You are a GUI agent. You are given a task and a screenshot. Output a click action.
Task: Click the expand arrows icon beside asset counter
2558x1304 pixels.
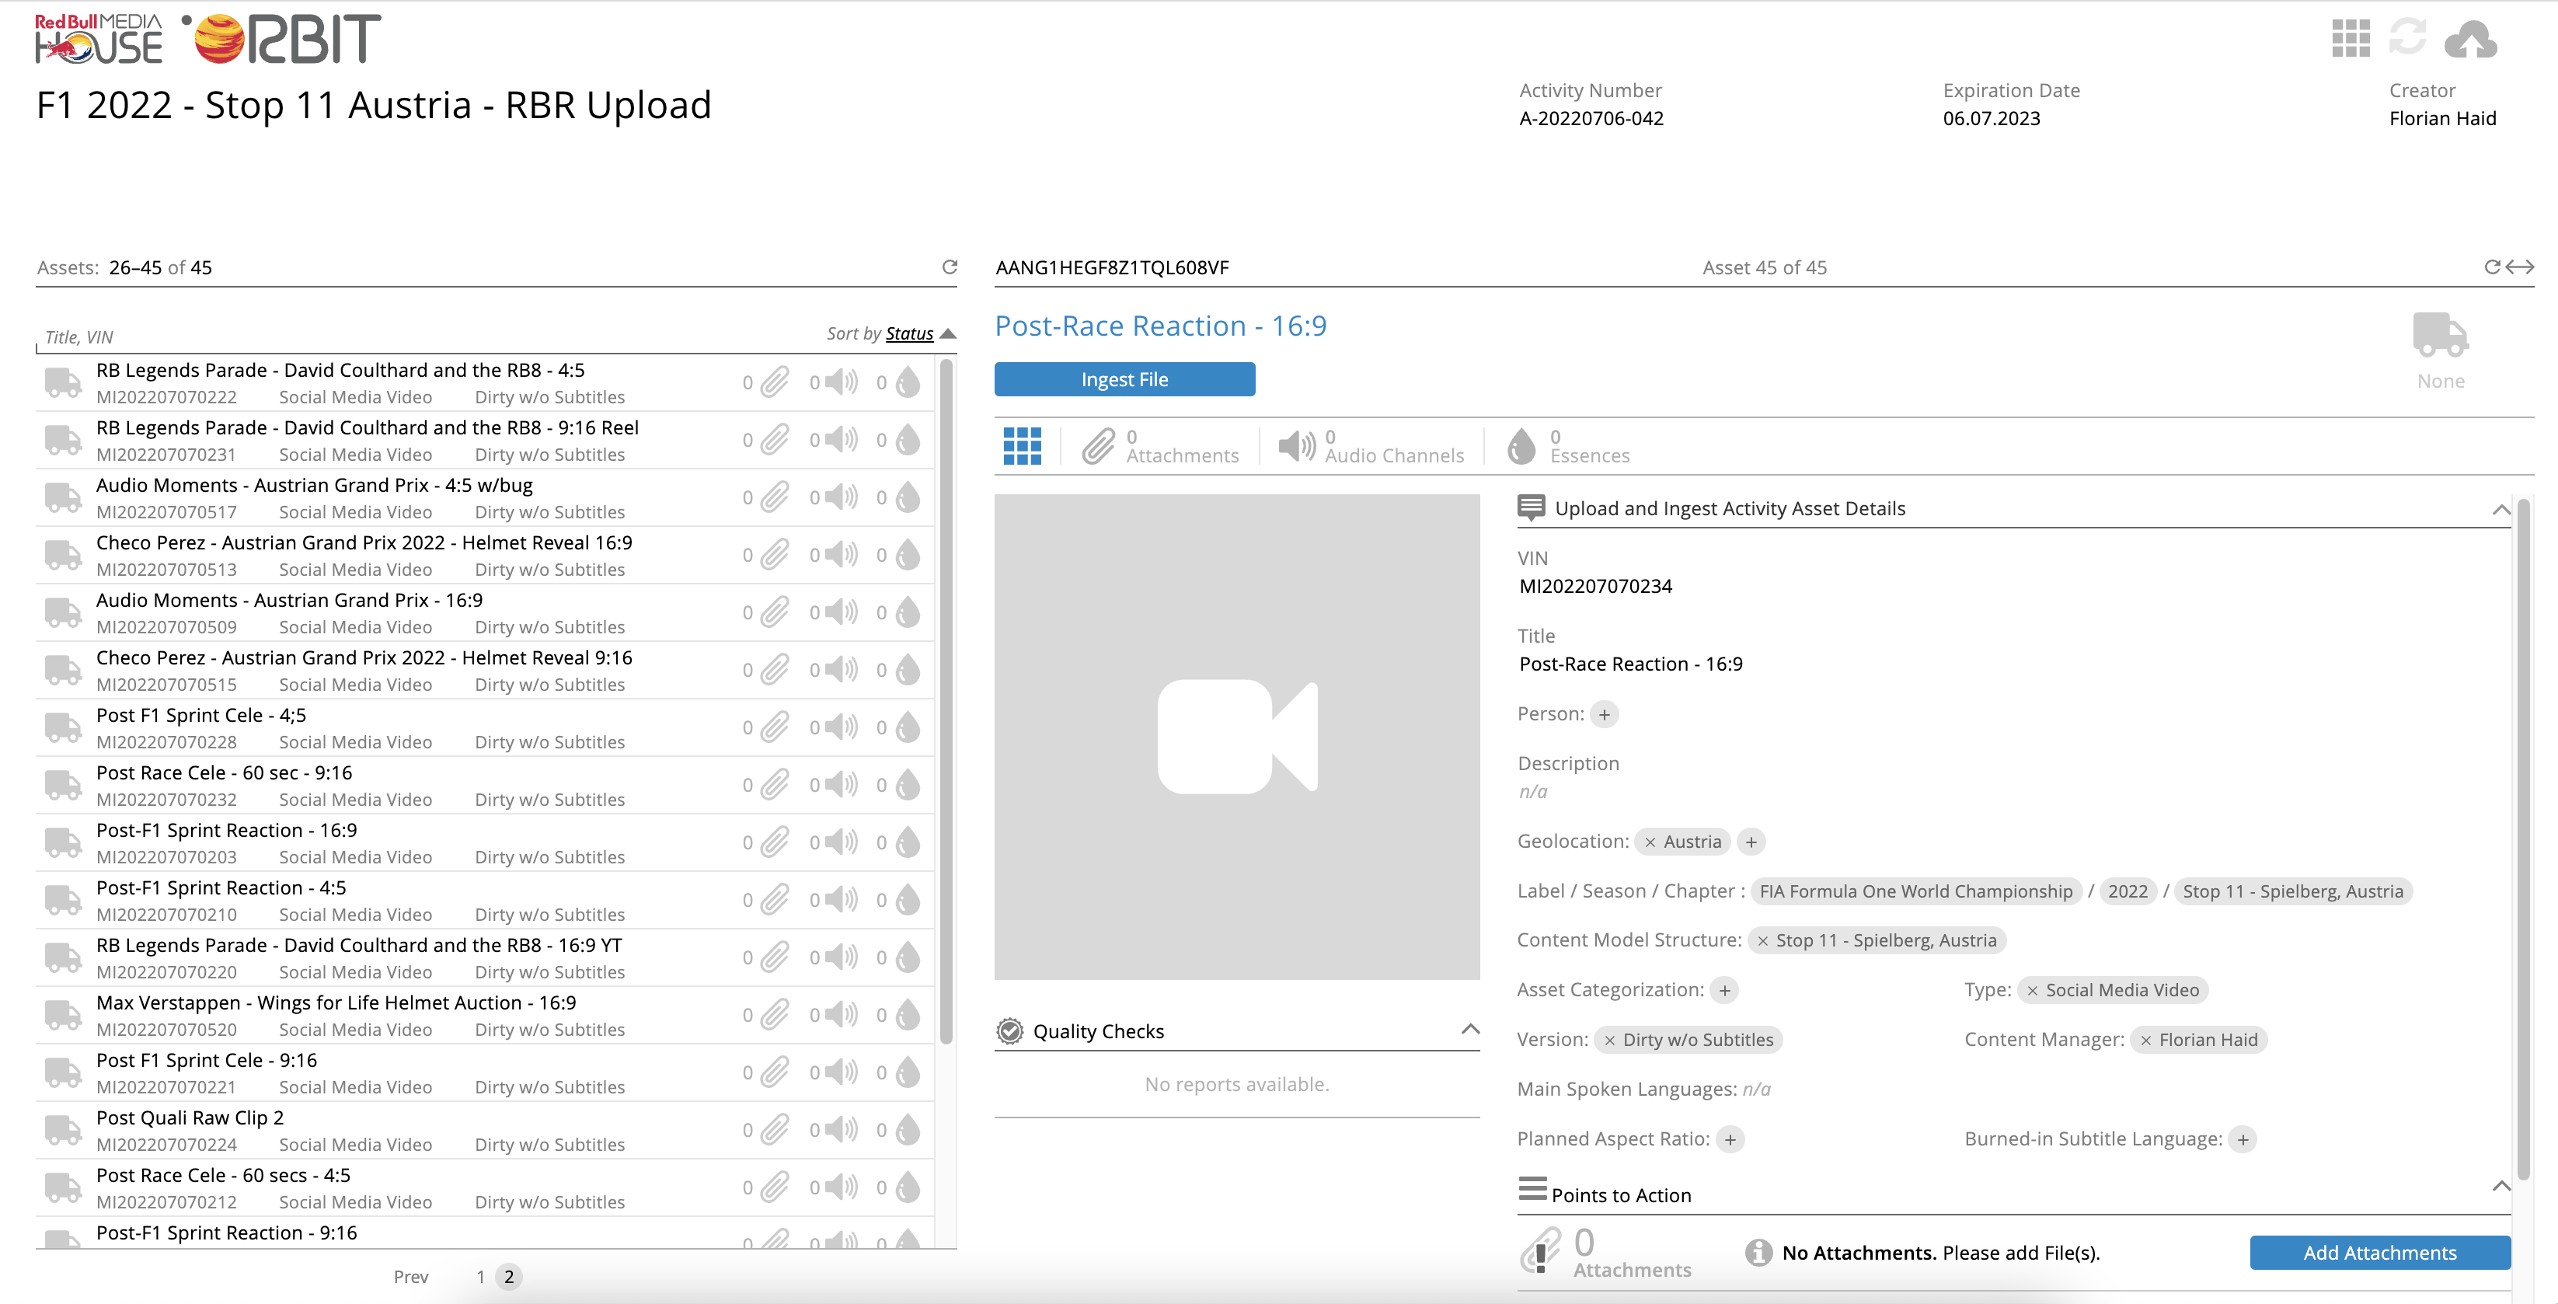[x=2520, y=267]
